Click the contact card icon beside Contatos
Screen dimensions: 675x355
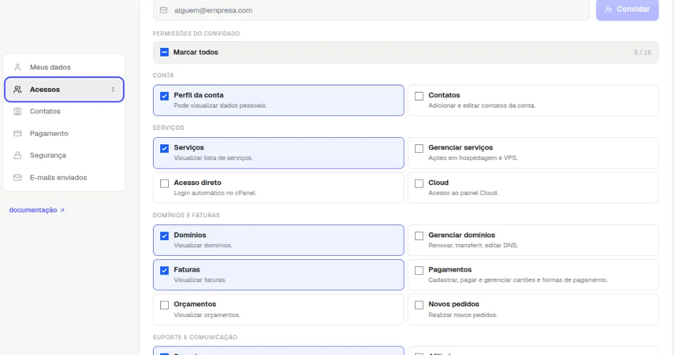(x=18, y=112)
